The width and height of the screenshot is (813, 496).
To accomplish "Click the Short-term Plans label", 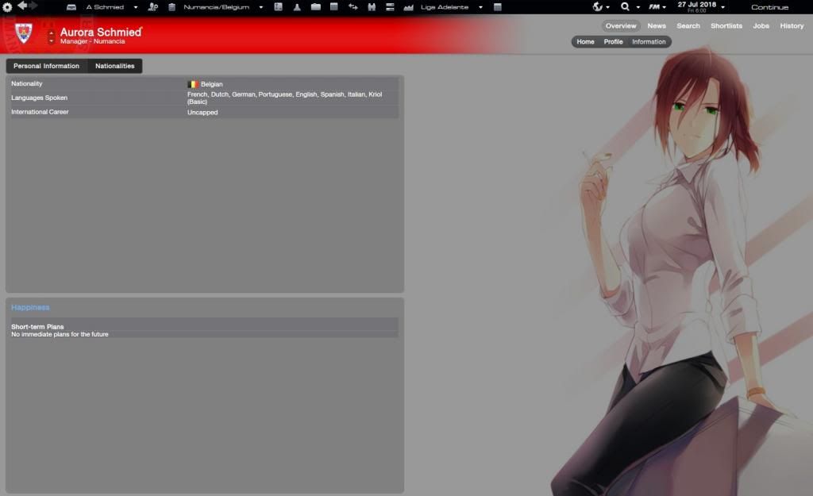I will 37,327.
